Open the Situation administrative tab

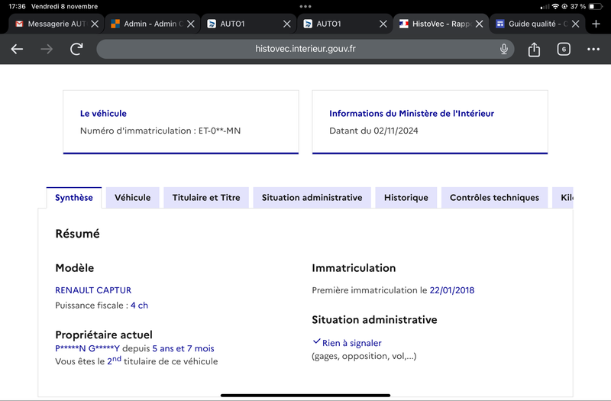click(x=312, y=198)
